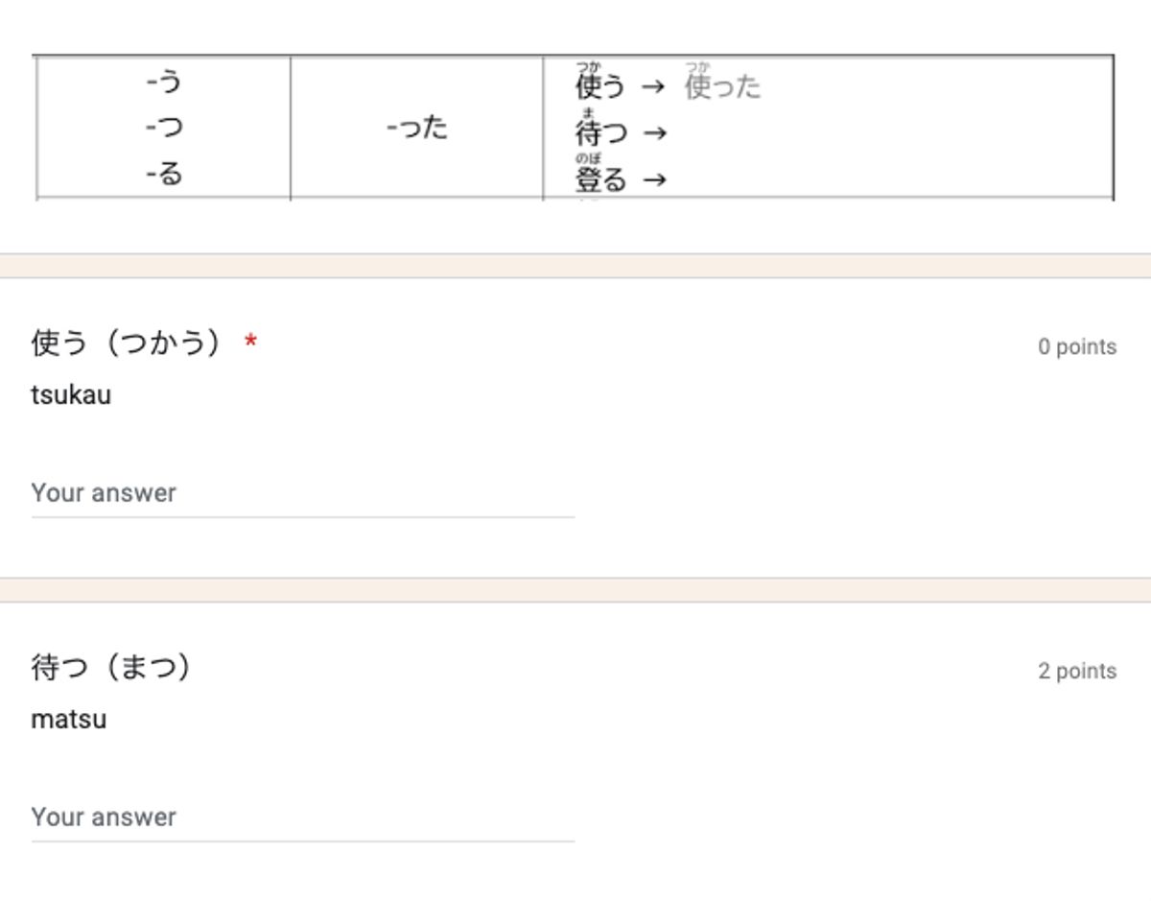The image size is (1151, 901).
Task: Click the conjugation table image
Action: (575, 127)
